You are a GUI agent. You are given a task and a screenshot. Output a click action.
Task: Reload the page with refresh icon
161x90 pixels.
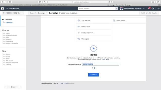pyautogui.click(x=112, y=2)
